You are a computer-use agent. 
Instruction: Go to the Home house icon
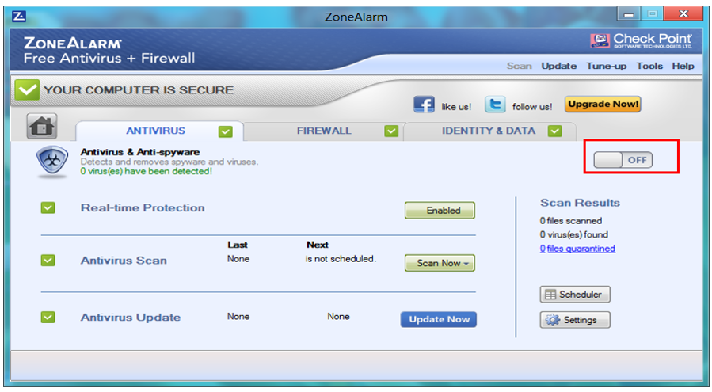tap(42, 126)
